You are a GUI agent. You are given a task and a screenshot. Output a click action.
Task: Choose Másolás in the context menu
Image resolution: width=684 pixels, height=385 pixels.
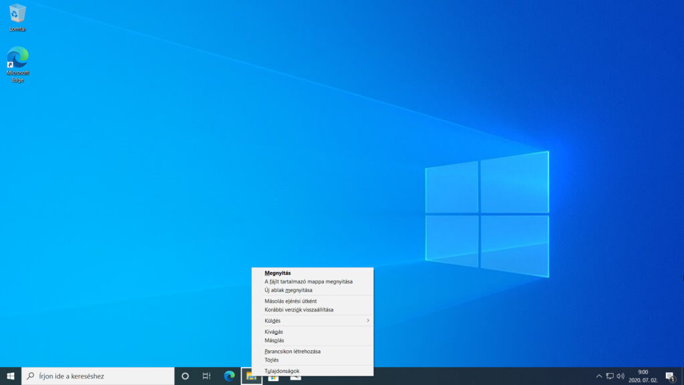pyautogui.click(x=313, y=340)
